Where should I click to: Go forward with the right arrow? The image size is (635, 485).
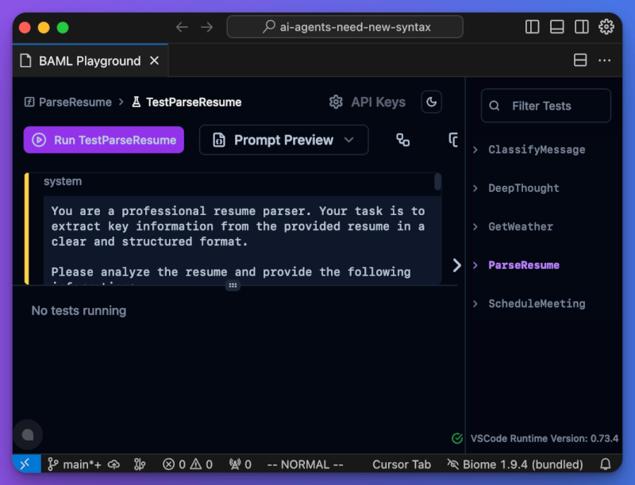[x=206, y=27]
